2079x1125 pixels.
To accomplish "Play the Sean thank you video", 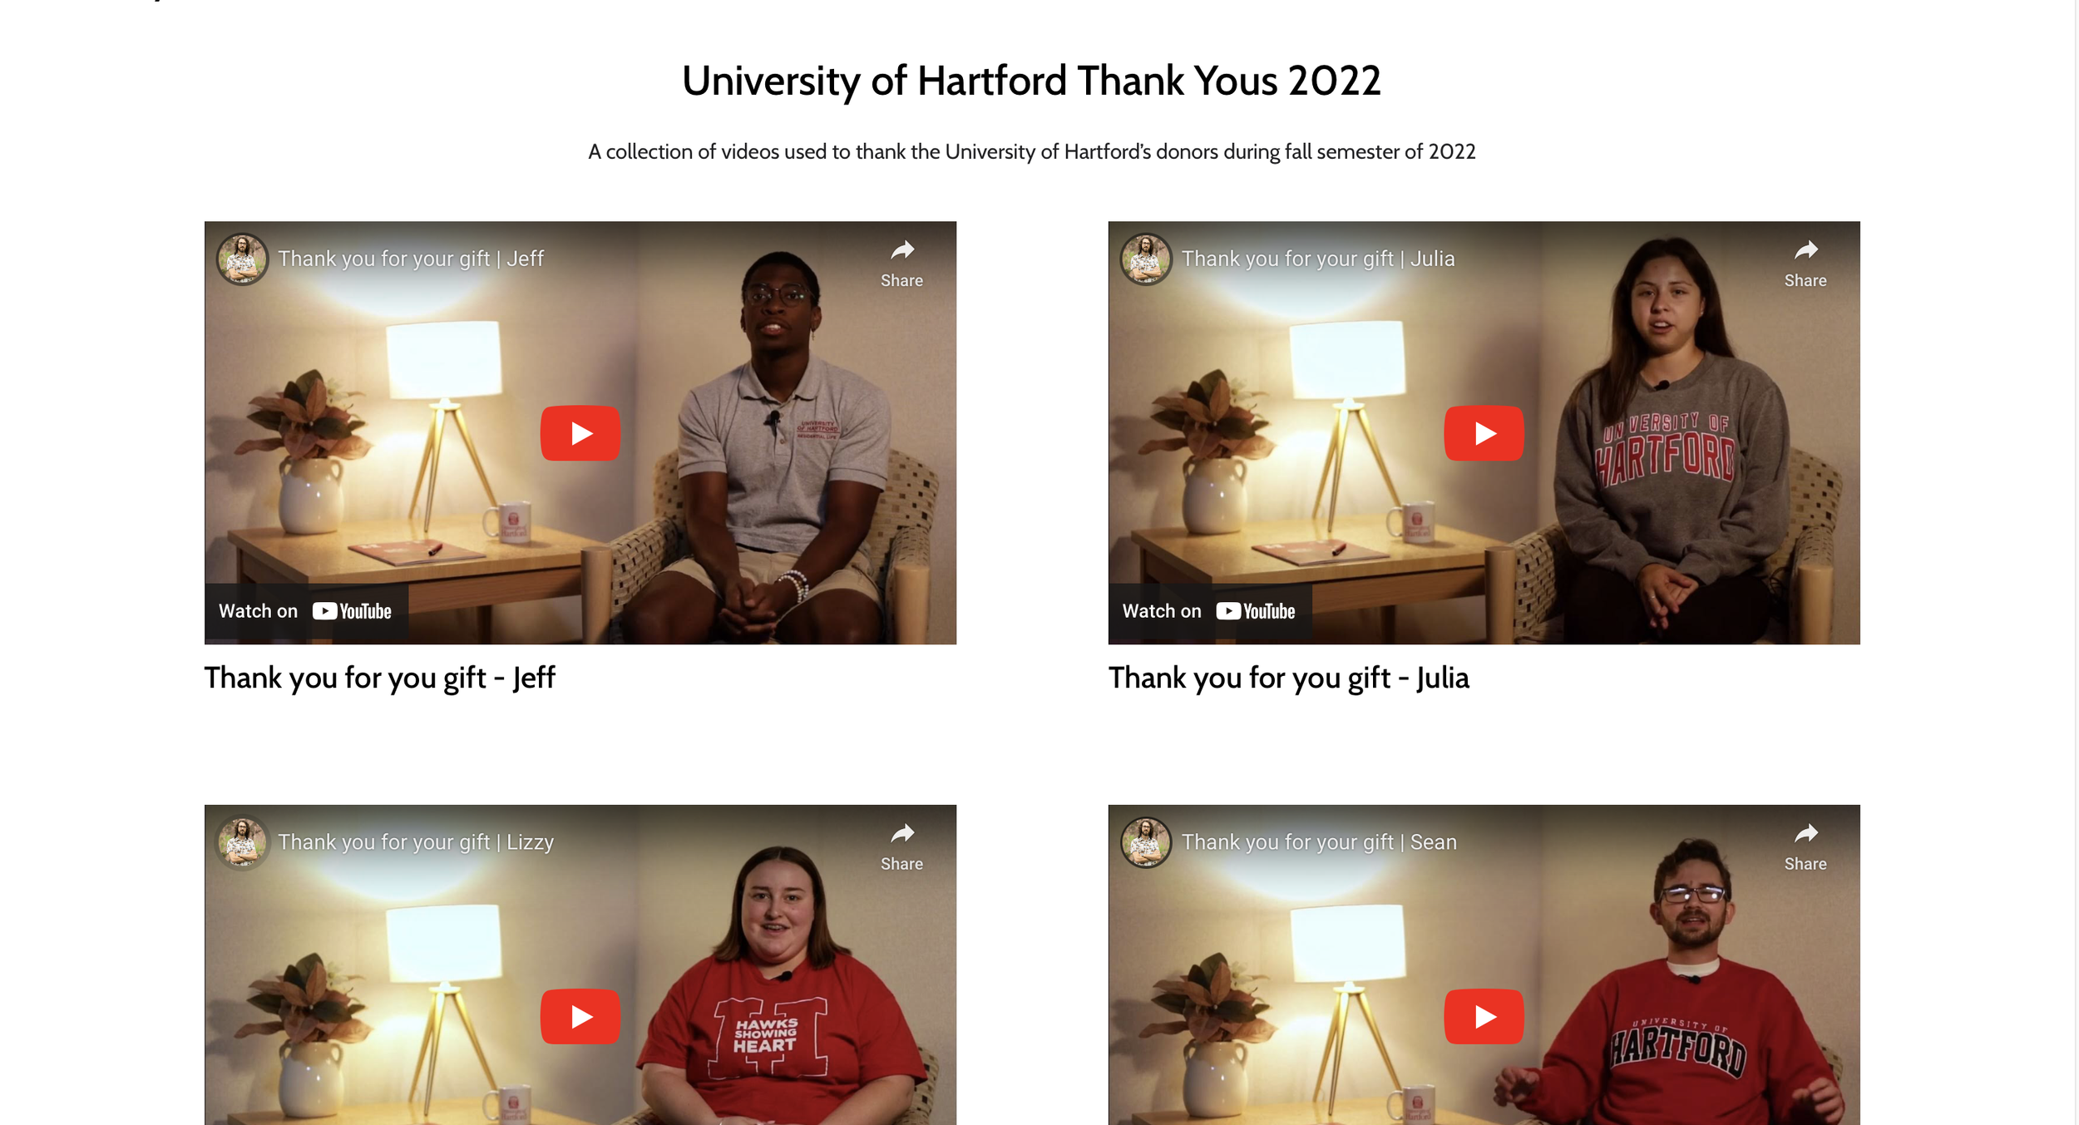I will pos(1484,1016).
